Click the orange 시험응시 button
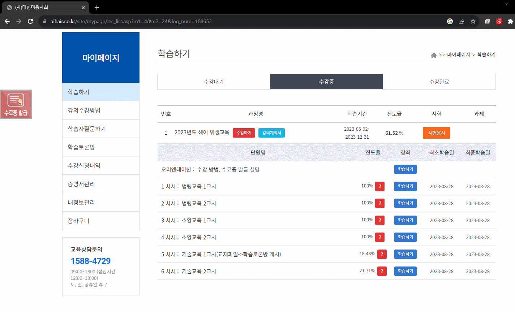 [437, 133]
